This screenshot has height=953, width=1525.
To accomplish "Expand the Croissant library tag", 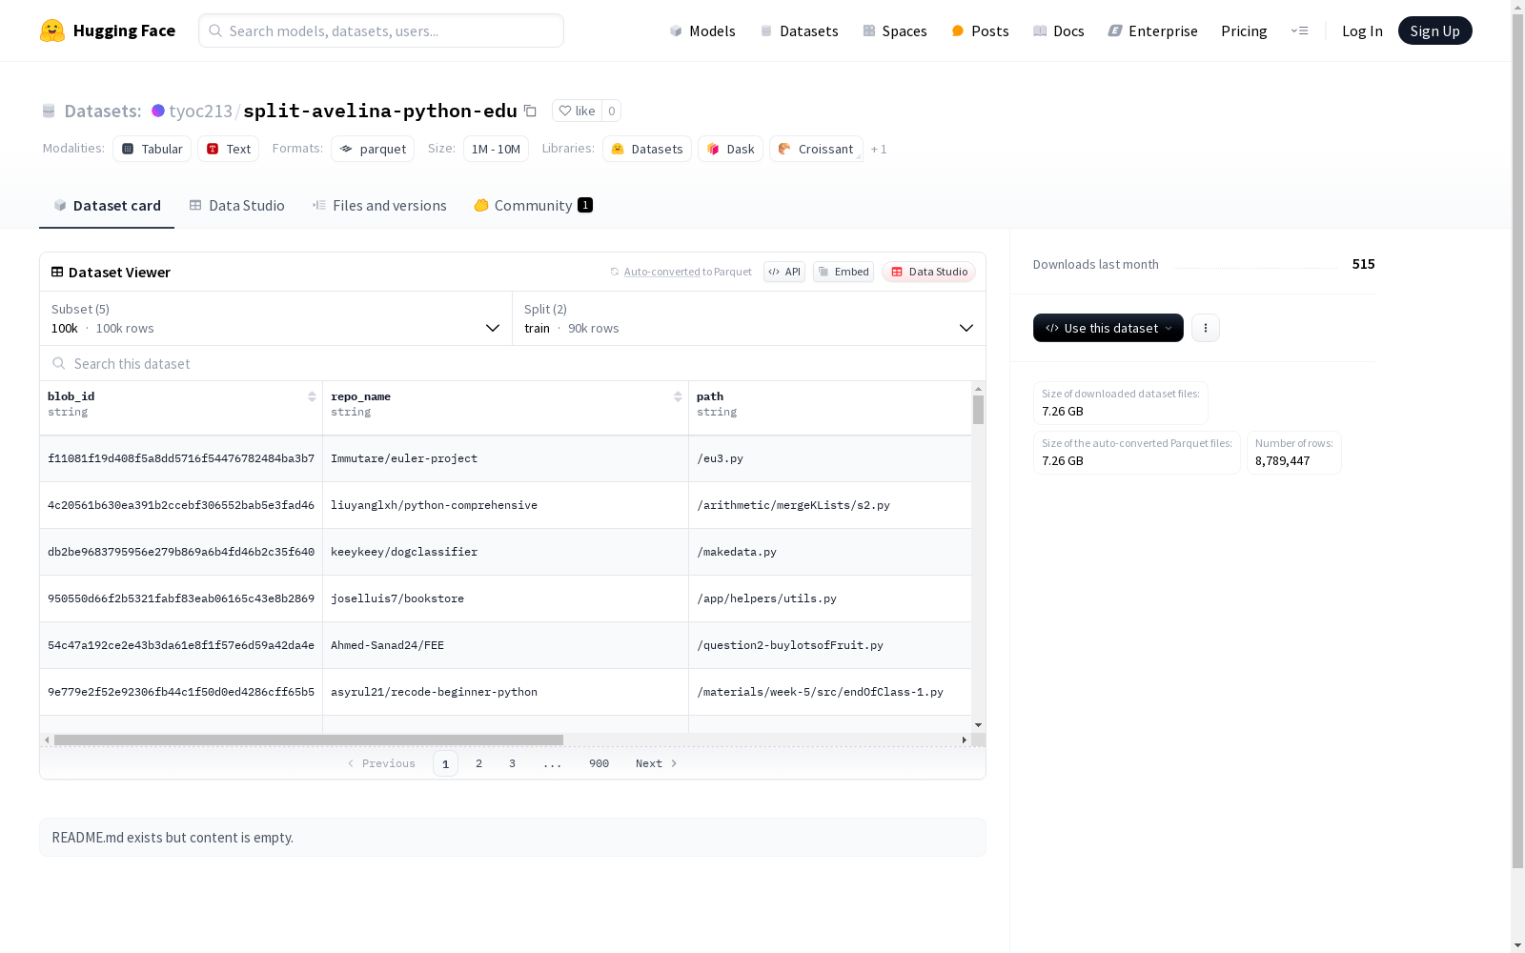I will [816, 149].
